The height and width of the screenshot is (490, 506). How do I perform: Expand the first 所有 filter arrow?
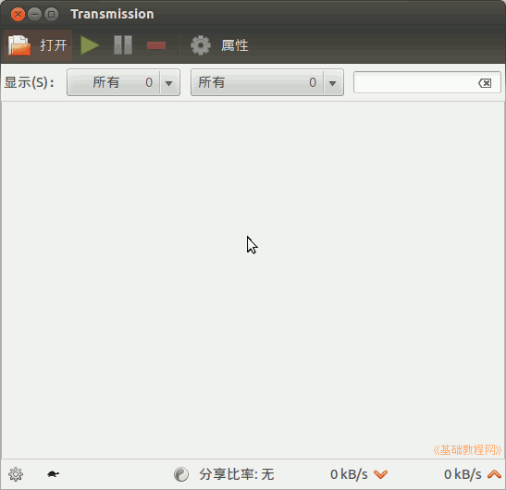point(168,83)
